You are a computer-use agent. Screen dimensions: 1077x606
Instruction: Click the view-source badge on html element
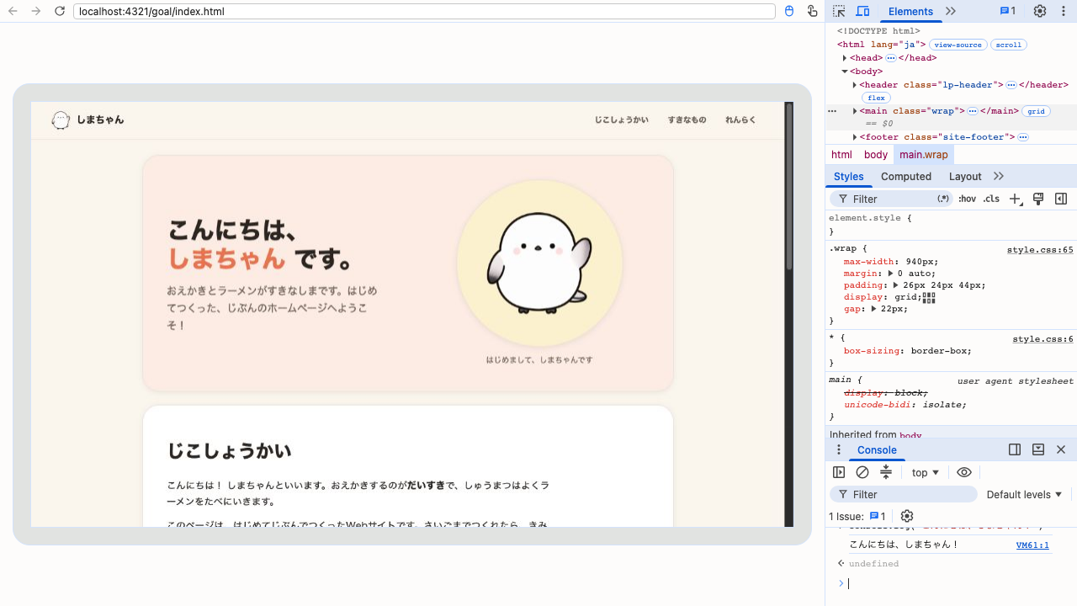[958, 45]
